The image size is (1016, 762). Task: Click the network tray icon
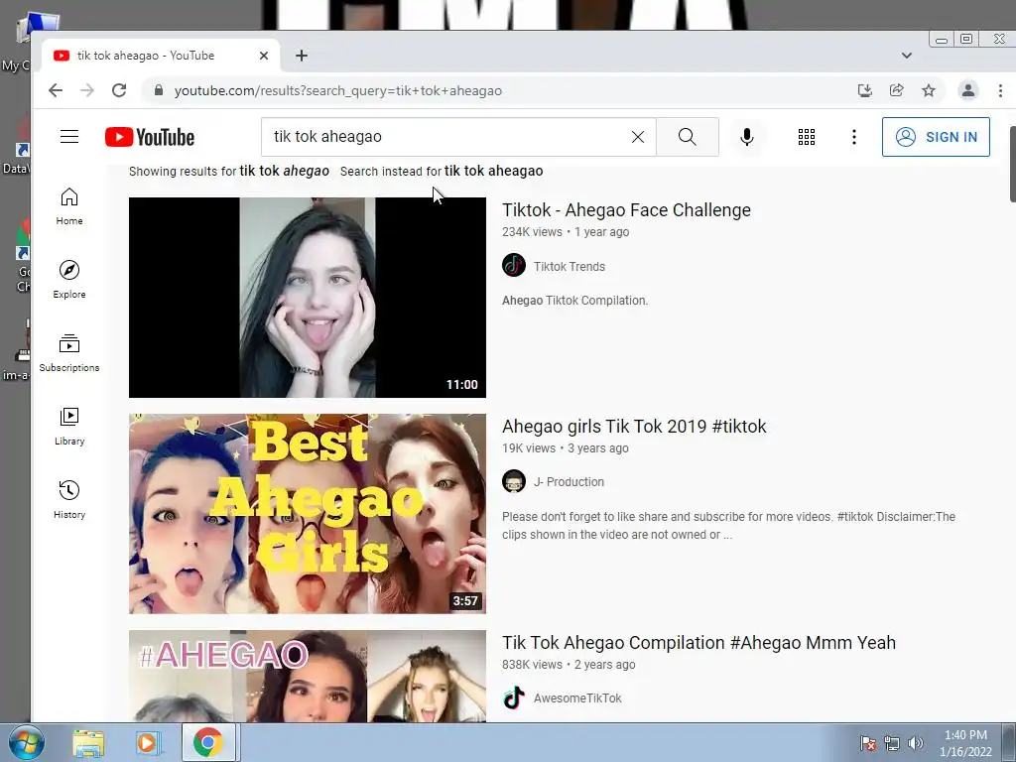892,743
